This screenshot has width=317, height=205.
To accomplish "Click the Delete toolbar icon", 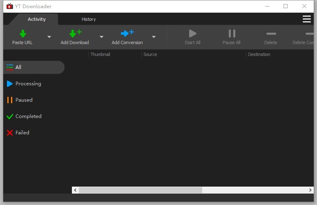I will 270,33.
